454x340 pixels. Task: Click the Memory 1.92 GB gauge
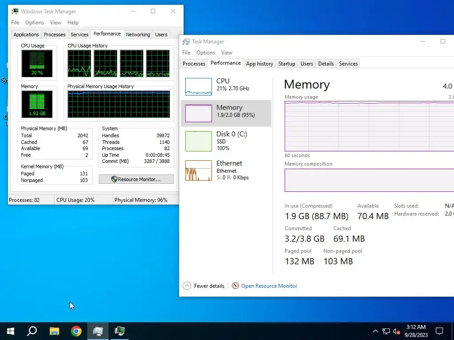pos(37,104)
